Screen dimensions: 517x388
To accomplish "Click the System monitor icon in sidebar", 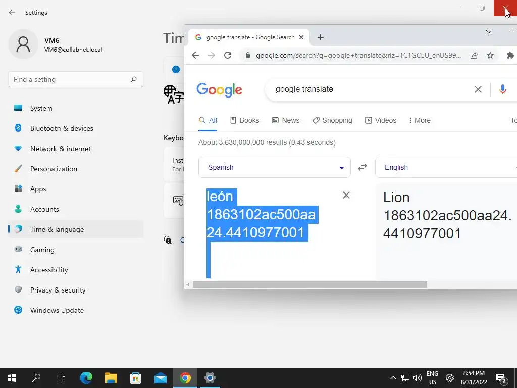I will click(x=18, y=108).
